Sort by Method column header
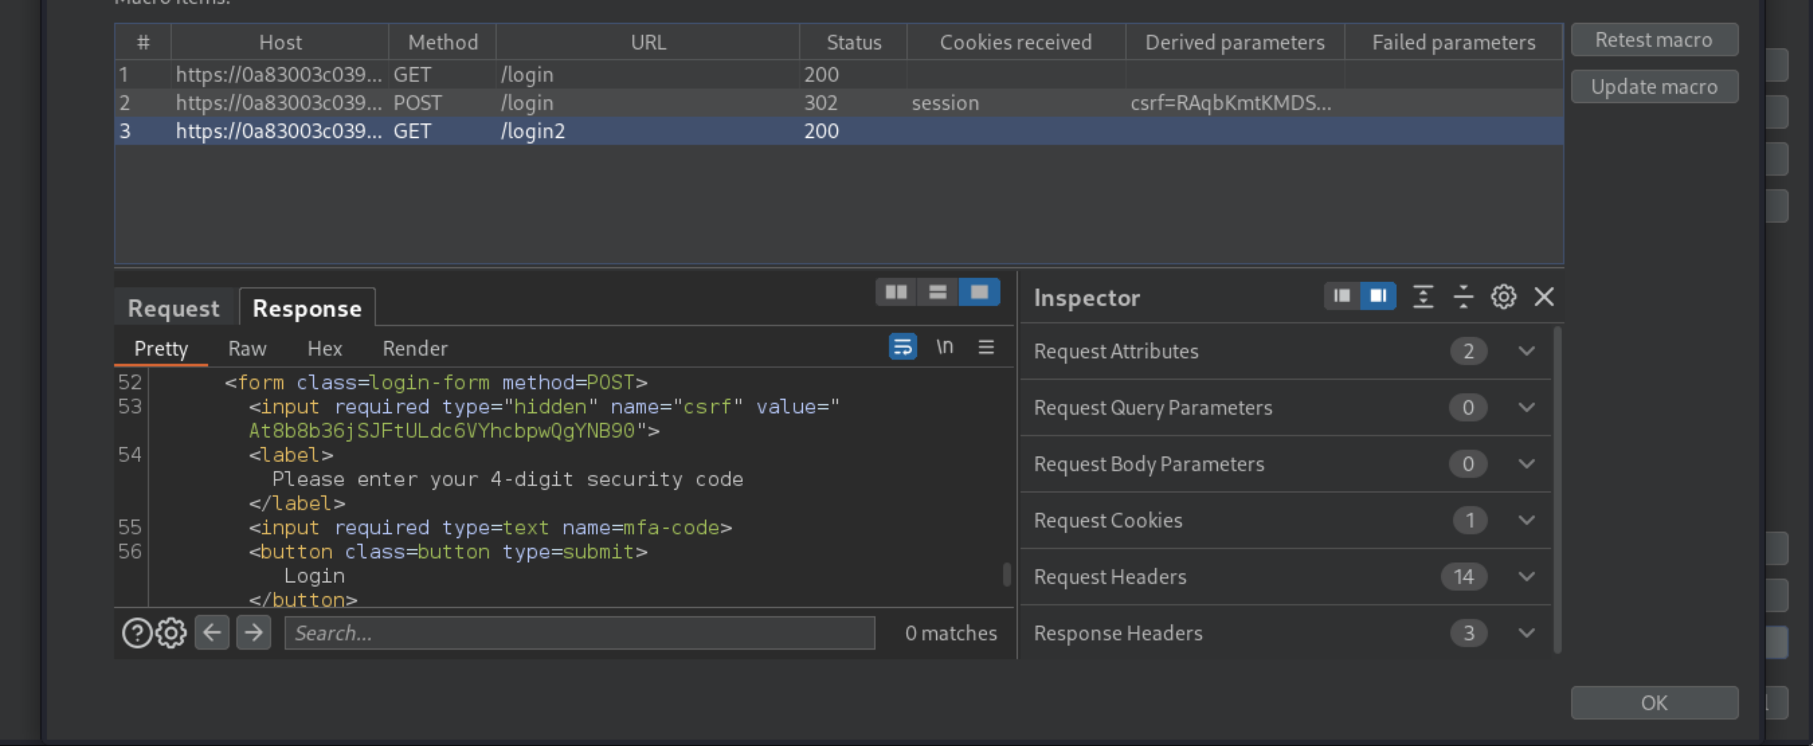Screen dimensions: 1813x746 443,42
